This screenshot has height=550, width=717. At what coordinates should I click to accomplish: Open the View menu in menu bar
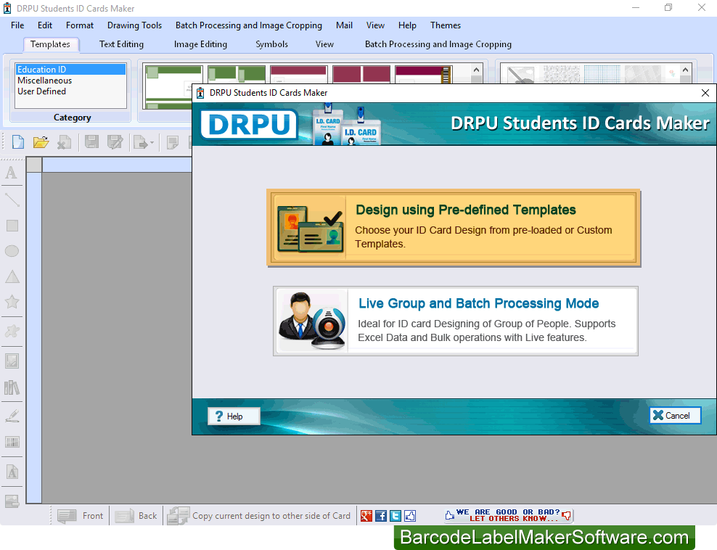(375, 25)
